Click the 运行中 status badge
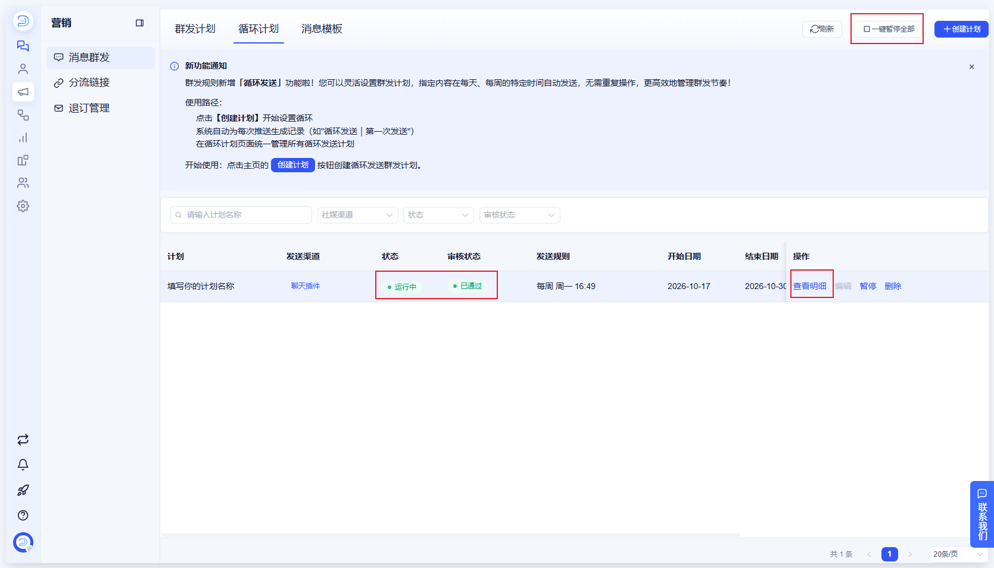This screenshot has width=994, height=568. click(x=402, y=287)
